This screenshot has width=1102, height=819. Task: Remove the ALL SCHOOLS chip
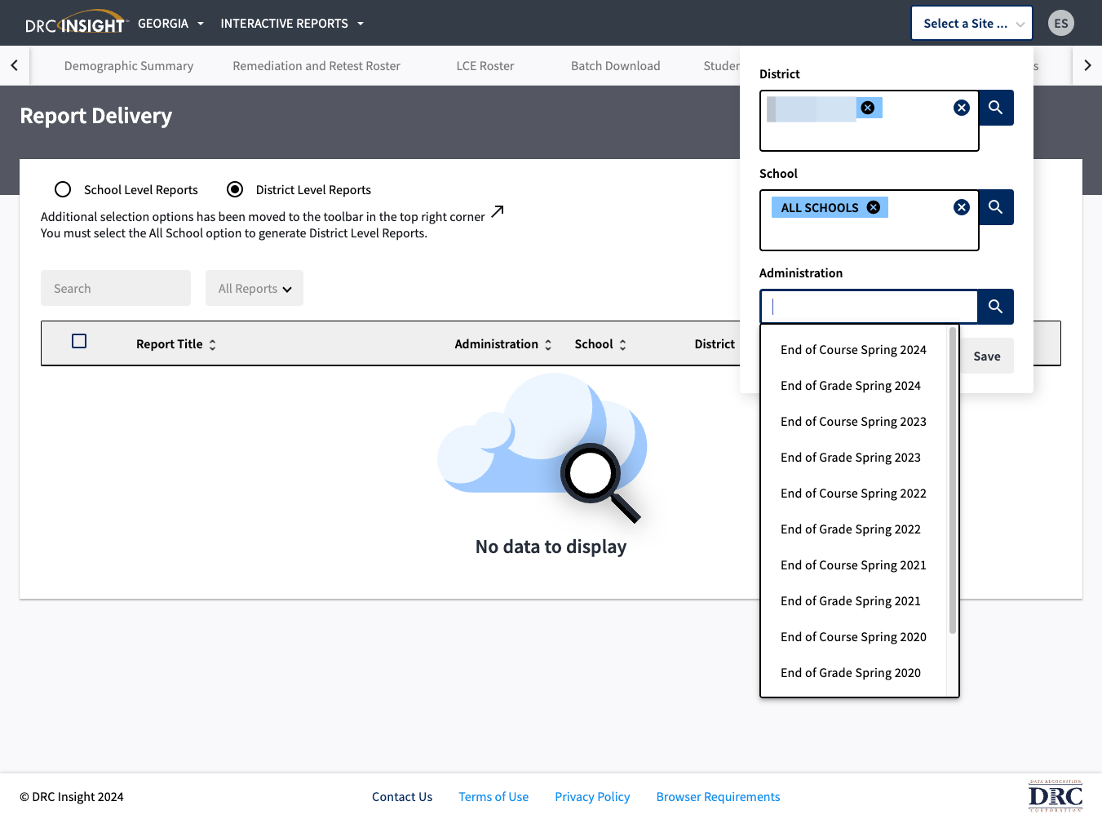[874, 207]
